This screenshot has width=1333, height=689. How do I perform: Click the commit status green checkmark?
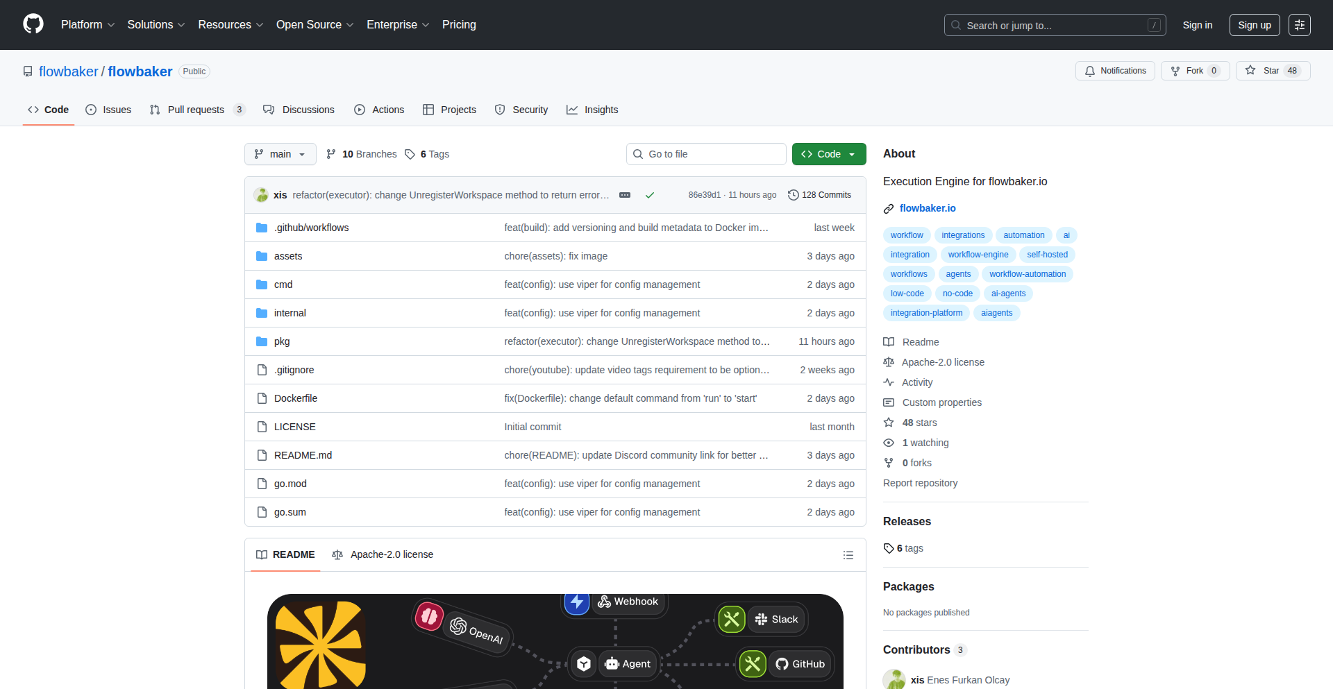650,195
